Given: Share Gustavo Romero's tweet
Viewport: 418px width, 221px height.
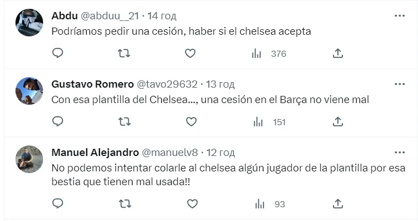Looking at the screenshot, I should 338,122.
